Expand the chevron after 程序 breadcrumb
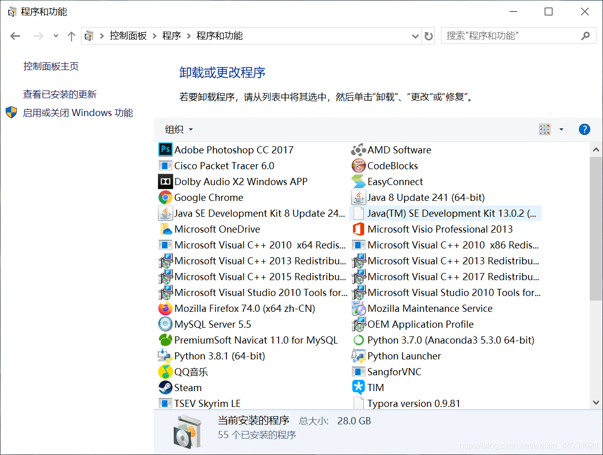Screen dimensions: 603x455 click(x=189, y=36)
